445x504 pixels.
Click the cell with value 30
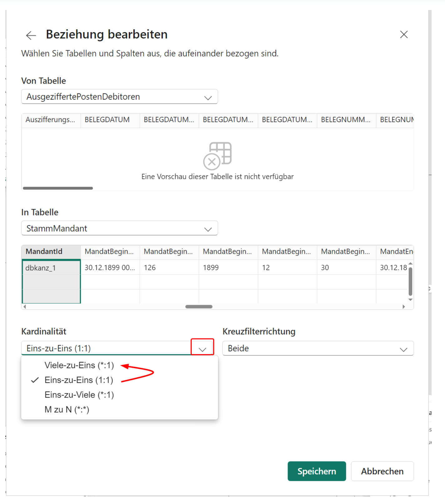[346, 268]
